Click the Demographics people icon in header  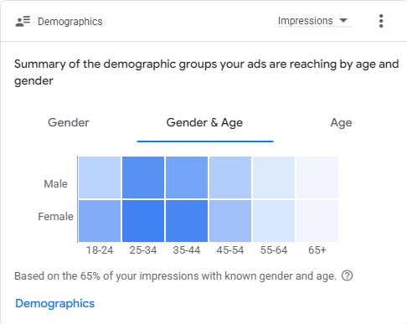23,21
